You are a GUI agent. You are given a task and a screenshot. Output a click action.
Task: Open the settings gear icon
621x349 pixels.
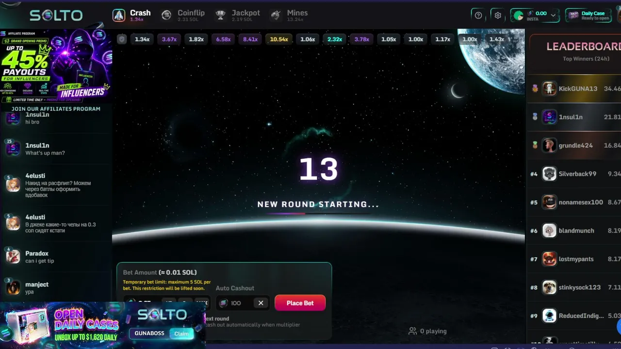[x=498, y=16]
